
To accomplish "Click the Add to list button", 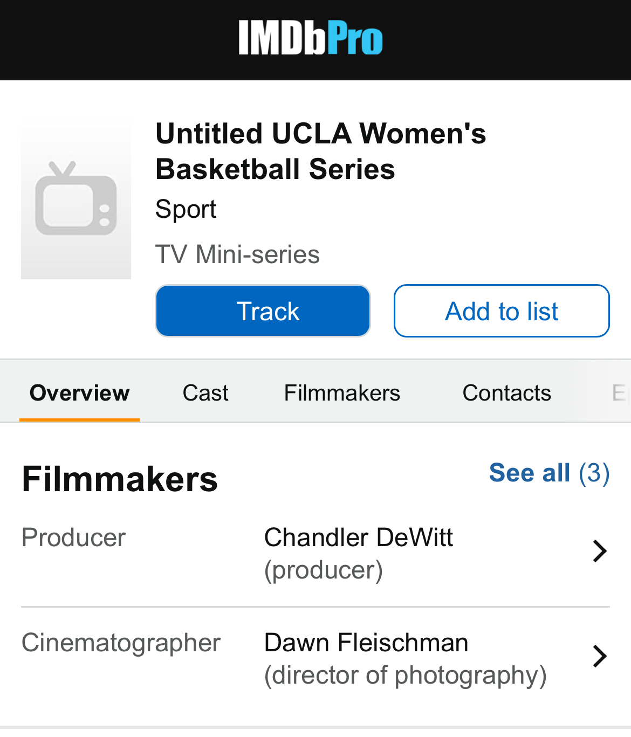I will point(502,311).
